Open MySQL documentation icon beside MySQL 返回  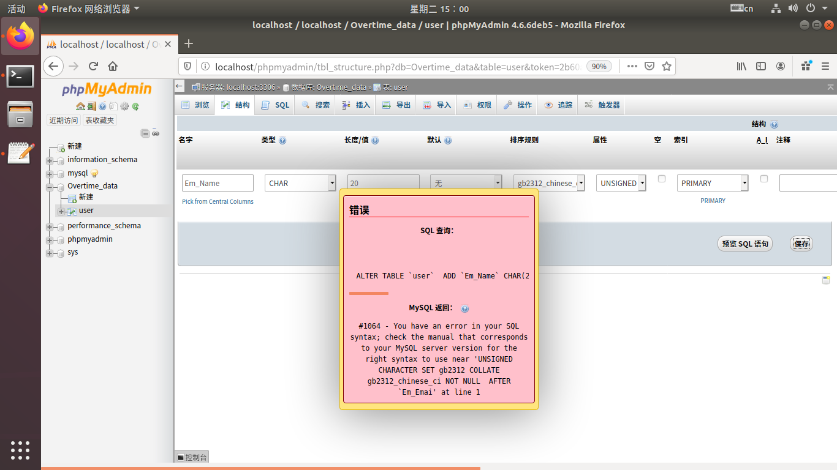(x=465, y=309)
